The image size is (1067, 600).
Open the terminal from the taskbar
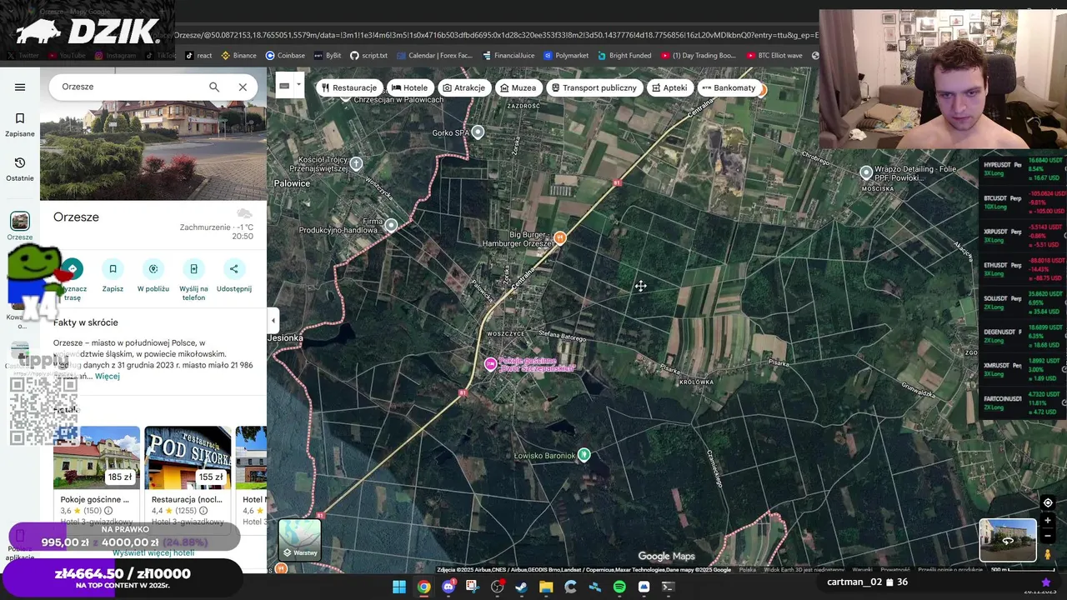(x=668, y=587)
